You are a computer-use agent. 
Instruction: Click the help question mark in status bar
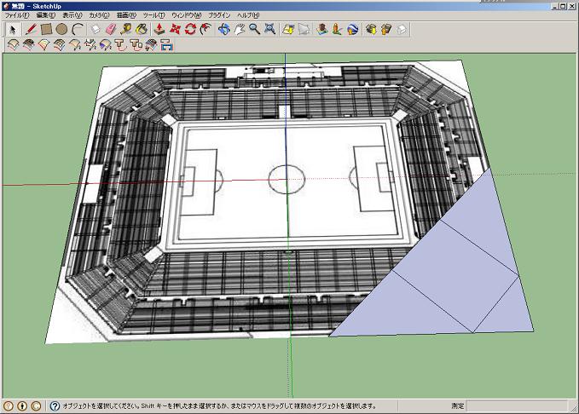[55, 406]
